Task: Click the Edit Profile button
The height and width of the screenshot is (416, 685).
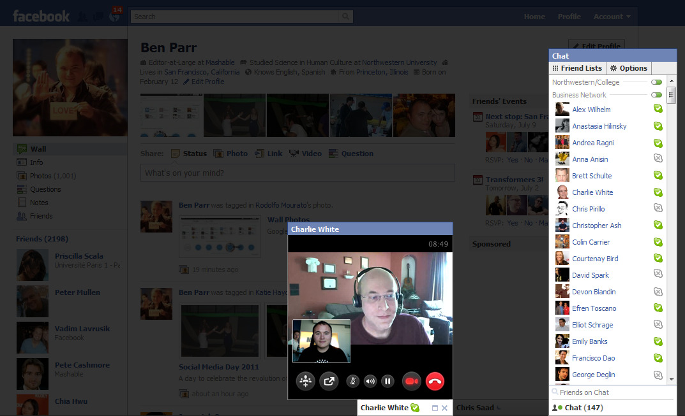Action: [596, 46]
